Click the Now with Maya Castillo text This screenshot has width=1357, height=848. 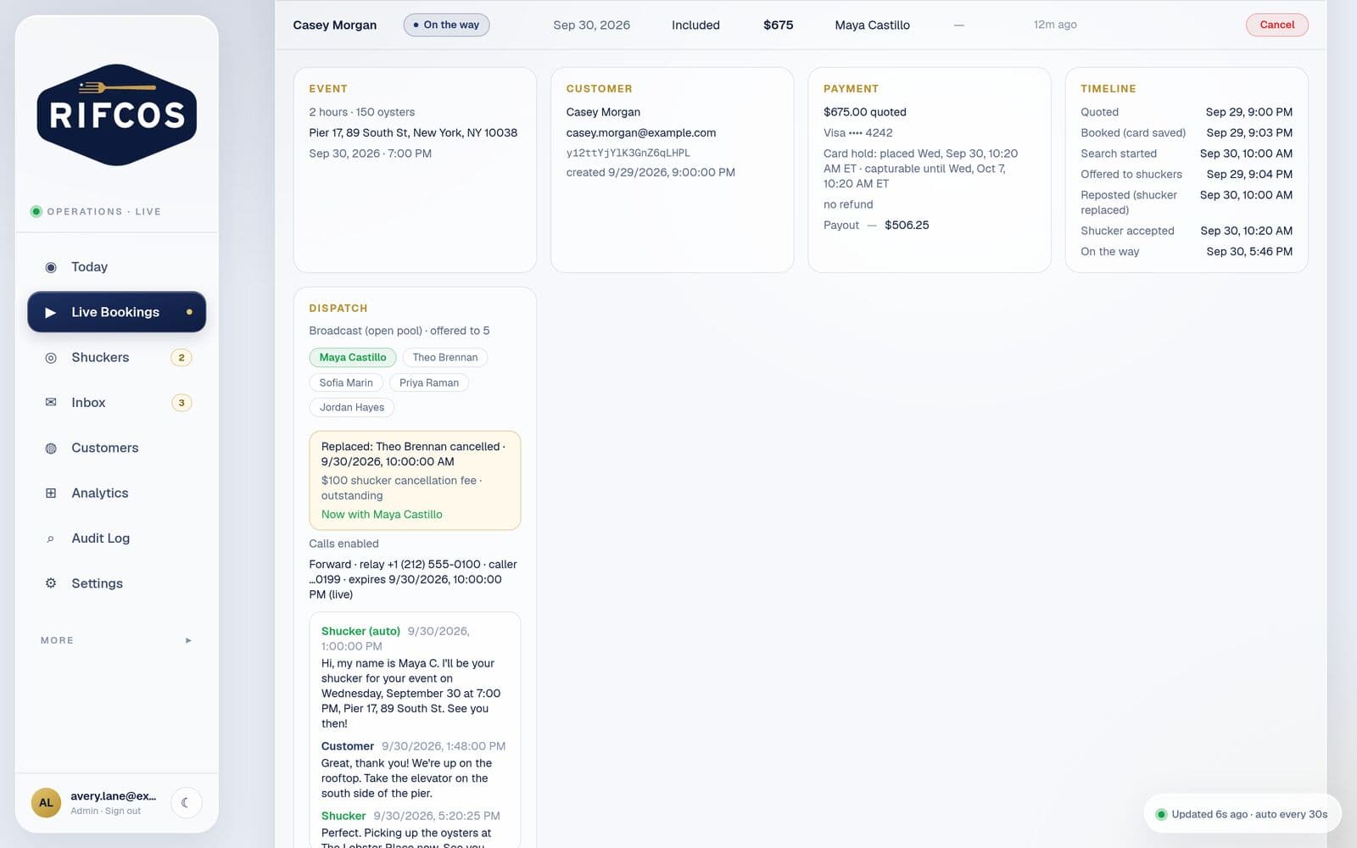[x=382, y=515]
